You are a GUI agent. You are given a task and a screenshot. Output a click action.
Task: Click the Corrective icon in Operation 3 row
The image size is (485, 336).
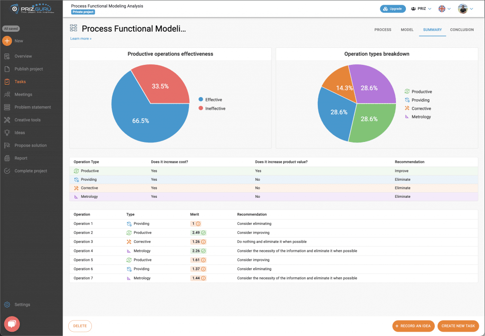point(129,242)
